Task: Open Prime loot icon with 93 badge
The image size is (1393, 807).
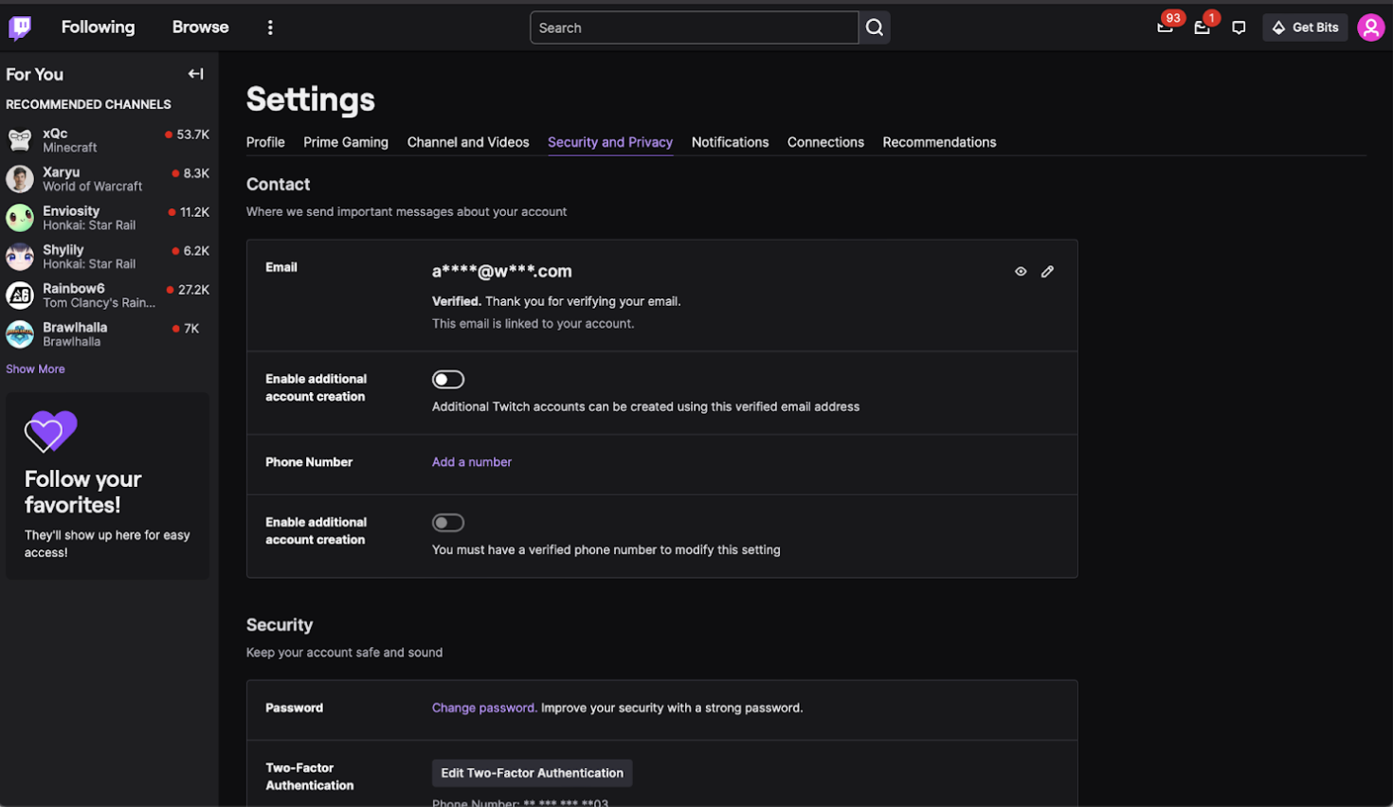Action: pos(1166,27)
